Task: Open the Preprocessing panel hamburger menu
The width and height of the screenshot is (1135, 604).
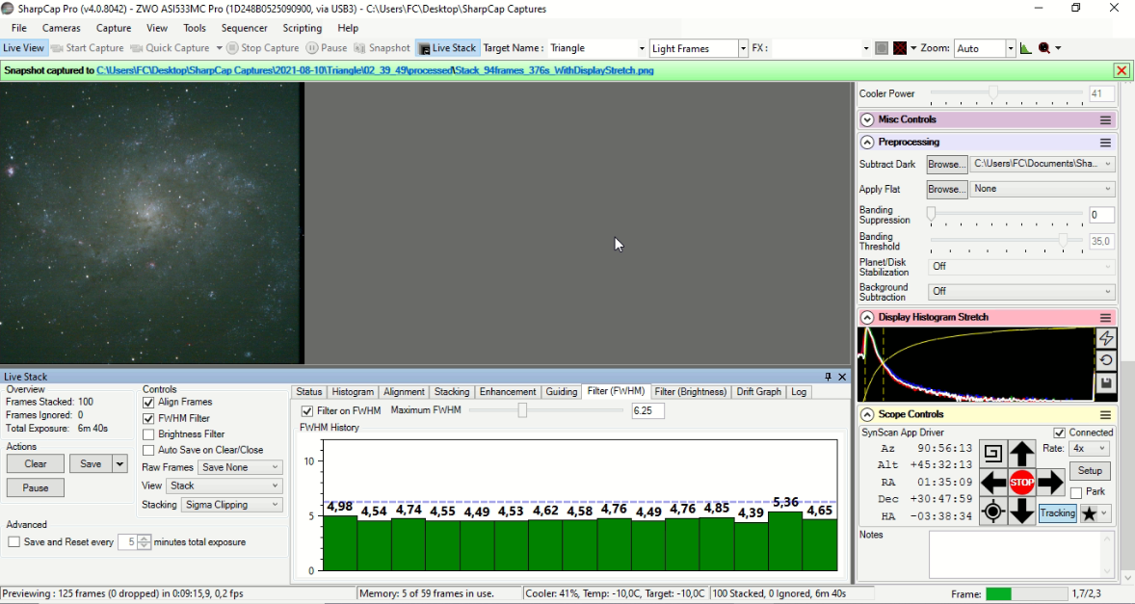Action: pos(1105,143)
